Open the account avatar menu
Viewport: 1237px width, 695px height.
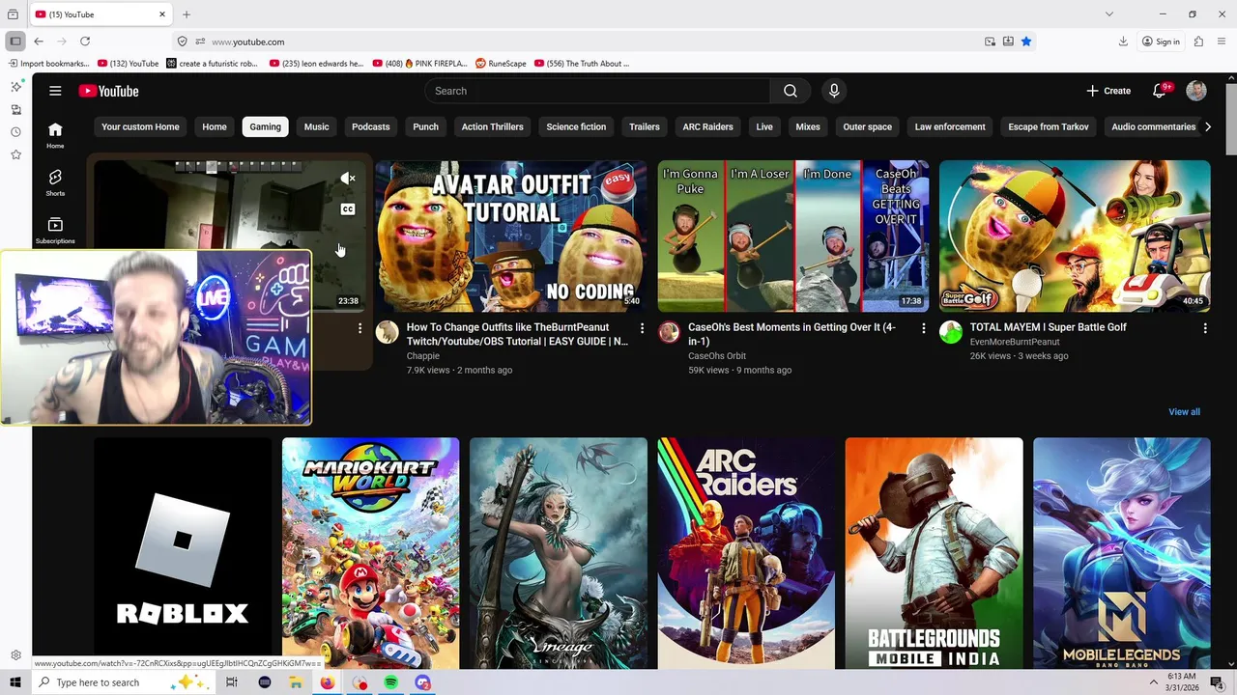coord(1196,91)
